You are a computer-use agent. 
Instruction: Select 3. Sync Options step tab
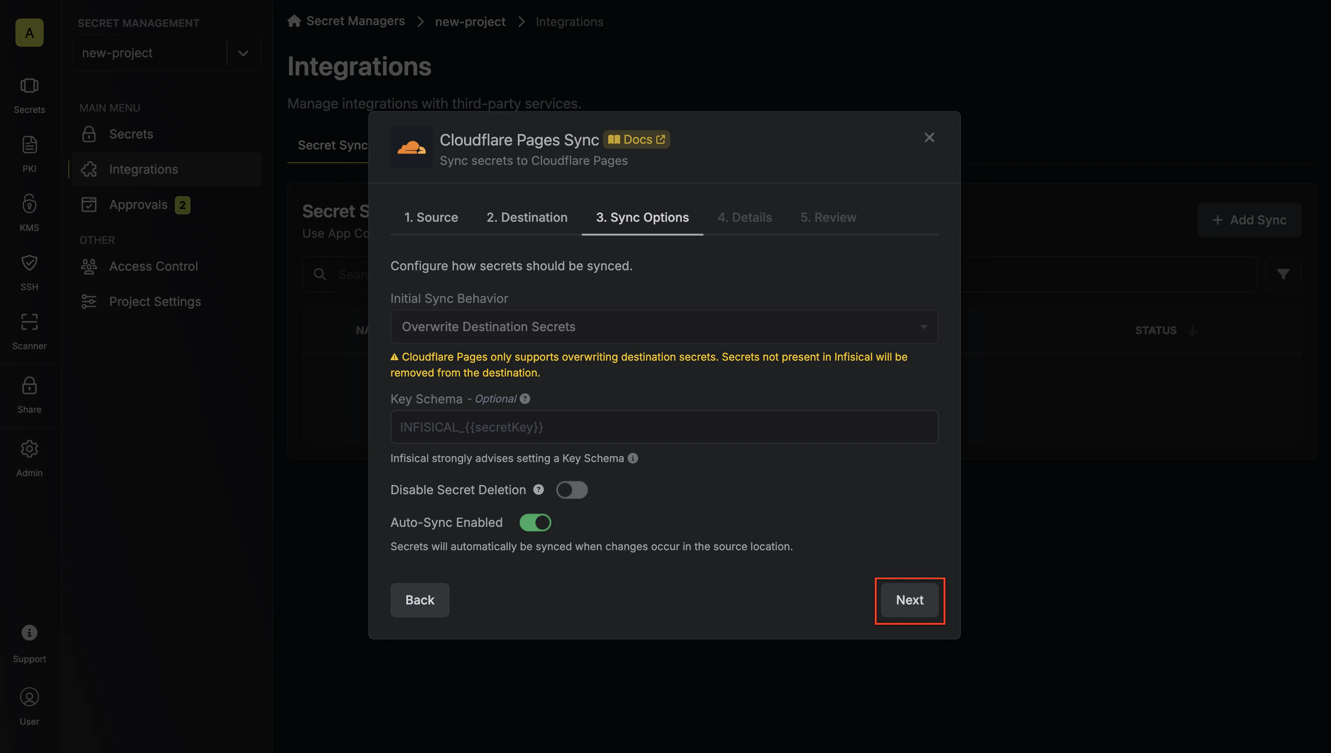tap(643, 217)
